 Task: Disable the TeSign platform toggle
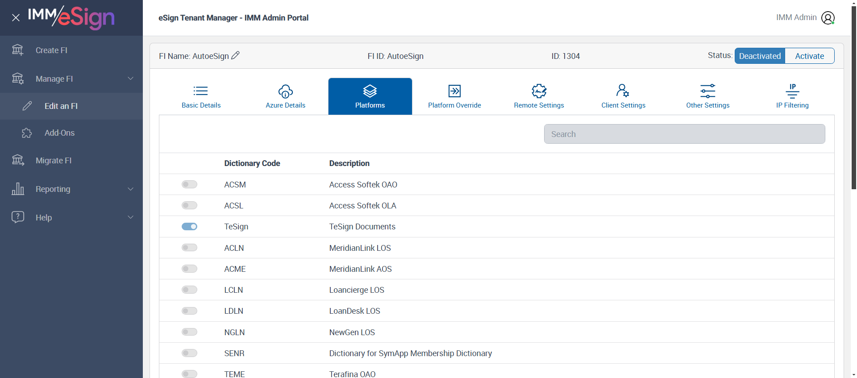(189, 227)
